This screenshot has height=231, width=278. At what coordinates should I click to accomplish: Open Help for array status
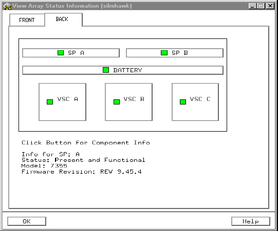click(x=251, y=221)
